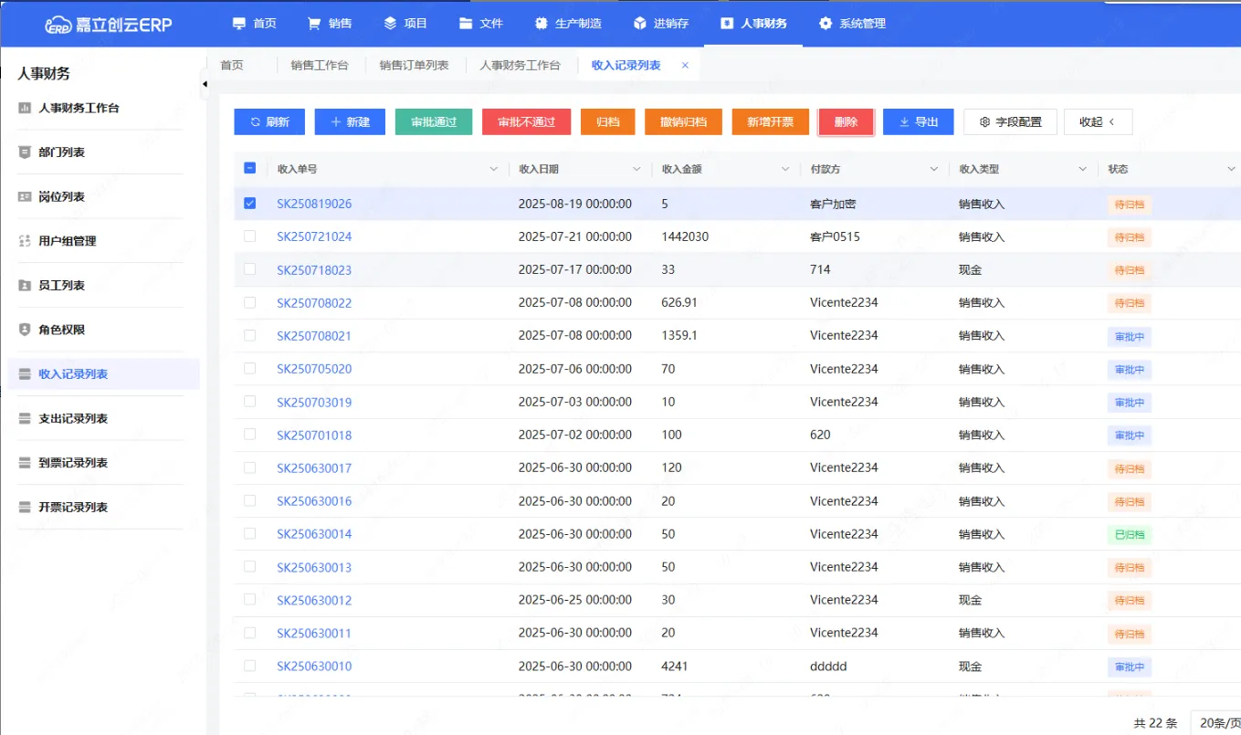1241x735 pixels.
Task: Close the 收入记录列表 tab
Action: pyautogui.click(x=685, y=66)
